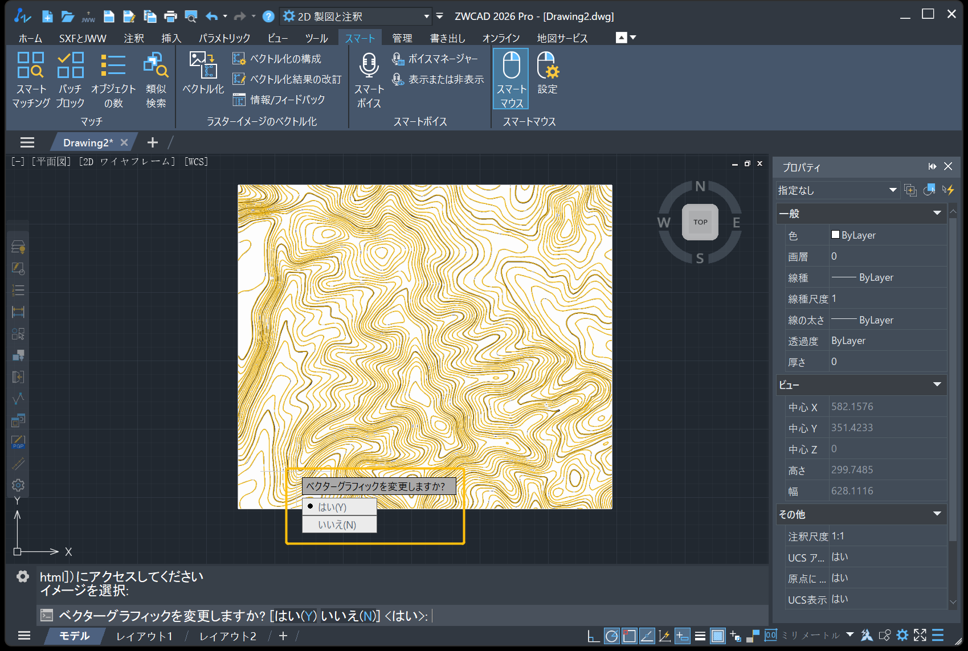Click the command line input field

403,615
